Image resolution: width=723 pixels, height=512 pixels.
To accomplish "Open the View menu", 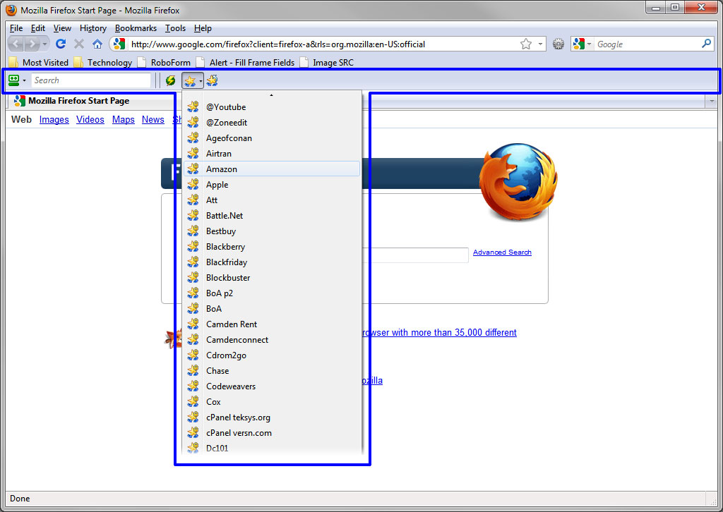I will click(x=62, y=28).
